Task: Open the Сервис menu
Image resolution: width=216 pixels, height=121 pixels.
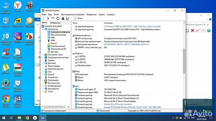Action: pyautogui.click(x=102, y=14)
